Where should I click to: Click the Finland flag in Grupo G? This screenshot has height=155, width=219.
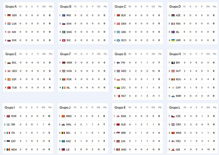118,63
